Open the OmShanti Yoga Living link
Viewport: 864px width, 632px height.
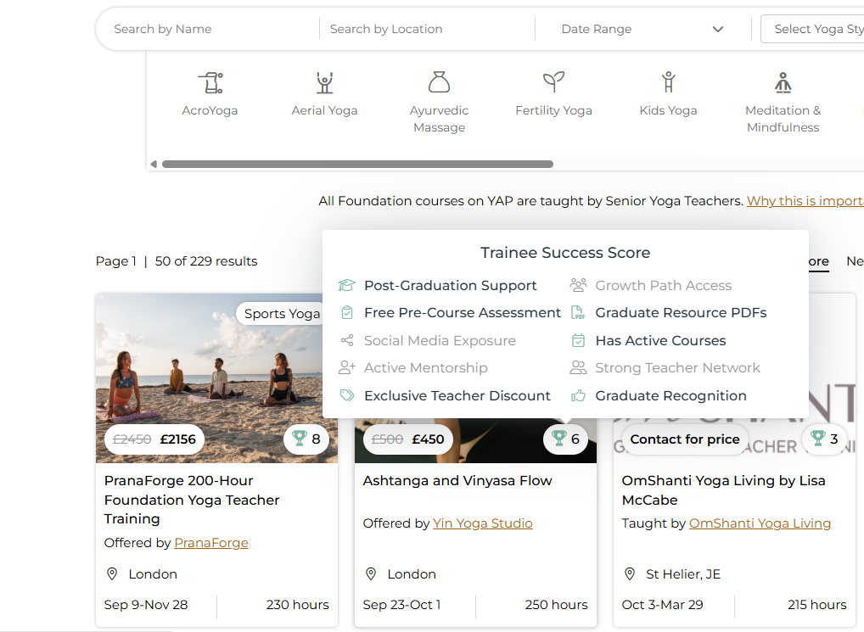click(760, 523)
